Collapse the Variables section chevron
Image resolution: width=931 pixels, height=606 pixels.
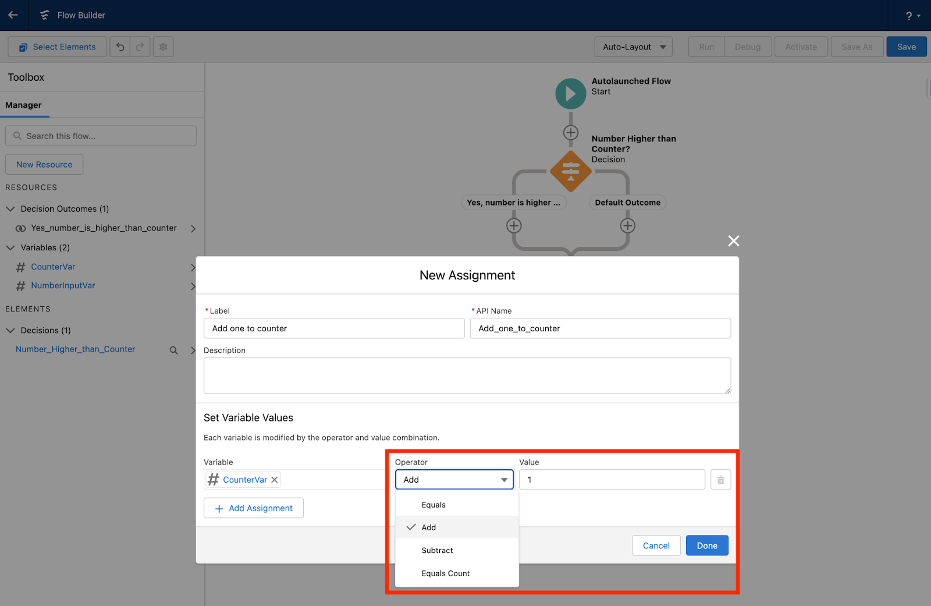[10, 247]
